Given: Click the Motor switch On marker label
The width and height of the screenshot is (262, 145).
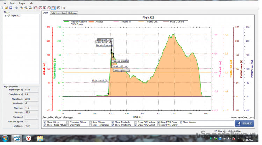Looking at the screenshot, I should [x=100, y=80].
